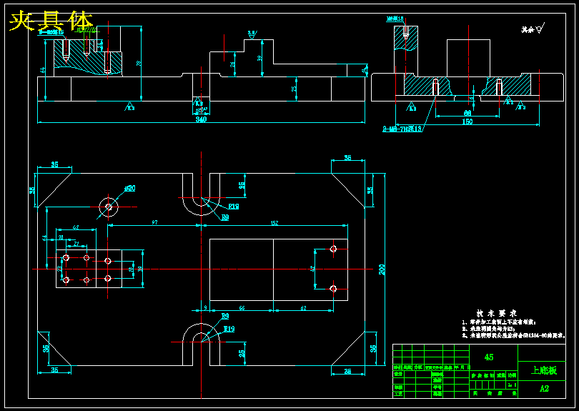
Task: Click the 9 offset dimension
Action: point(205,307)
